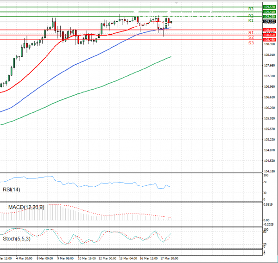Image resolution: width=278 pixels, height=263 pixels.
Task: Click the 107.310 price axis value
Action: (x=270, y=76)
